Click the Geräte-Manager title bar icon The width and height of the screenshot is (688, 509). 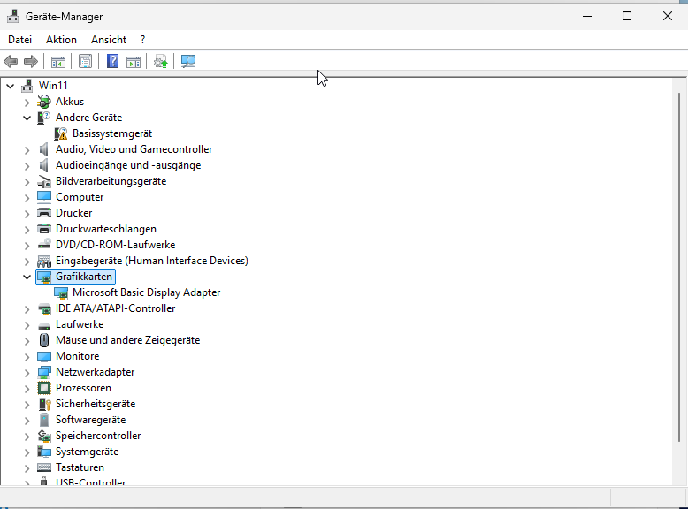click(x=12, y=17)
